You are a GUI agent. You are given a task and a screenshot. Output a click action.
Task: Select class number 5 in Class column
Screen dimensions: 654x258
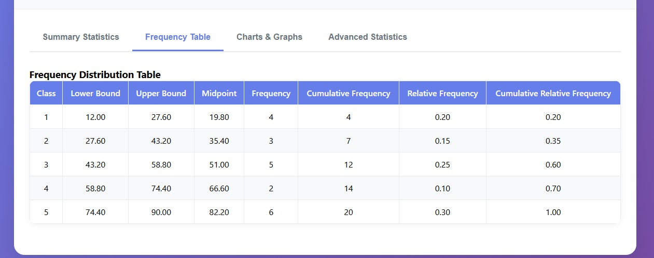tap(46, 213)
